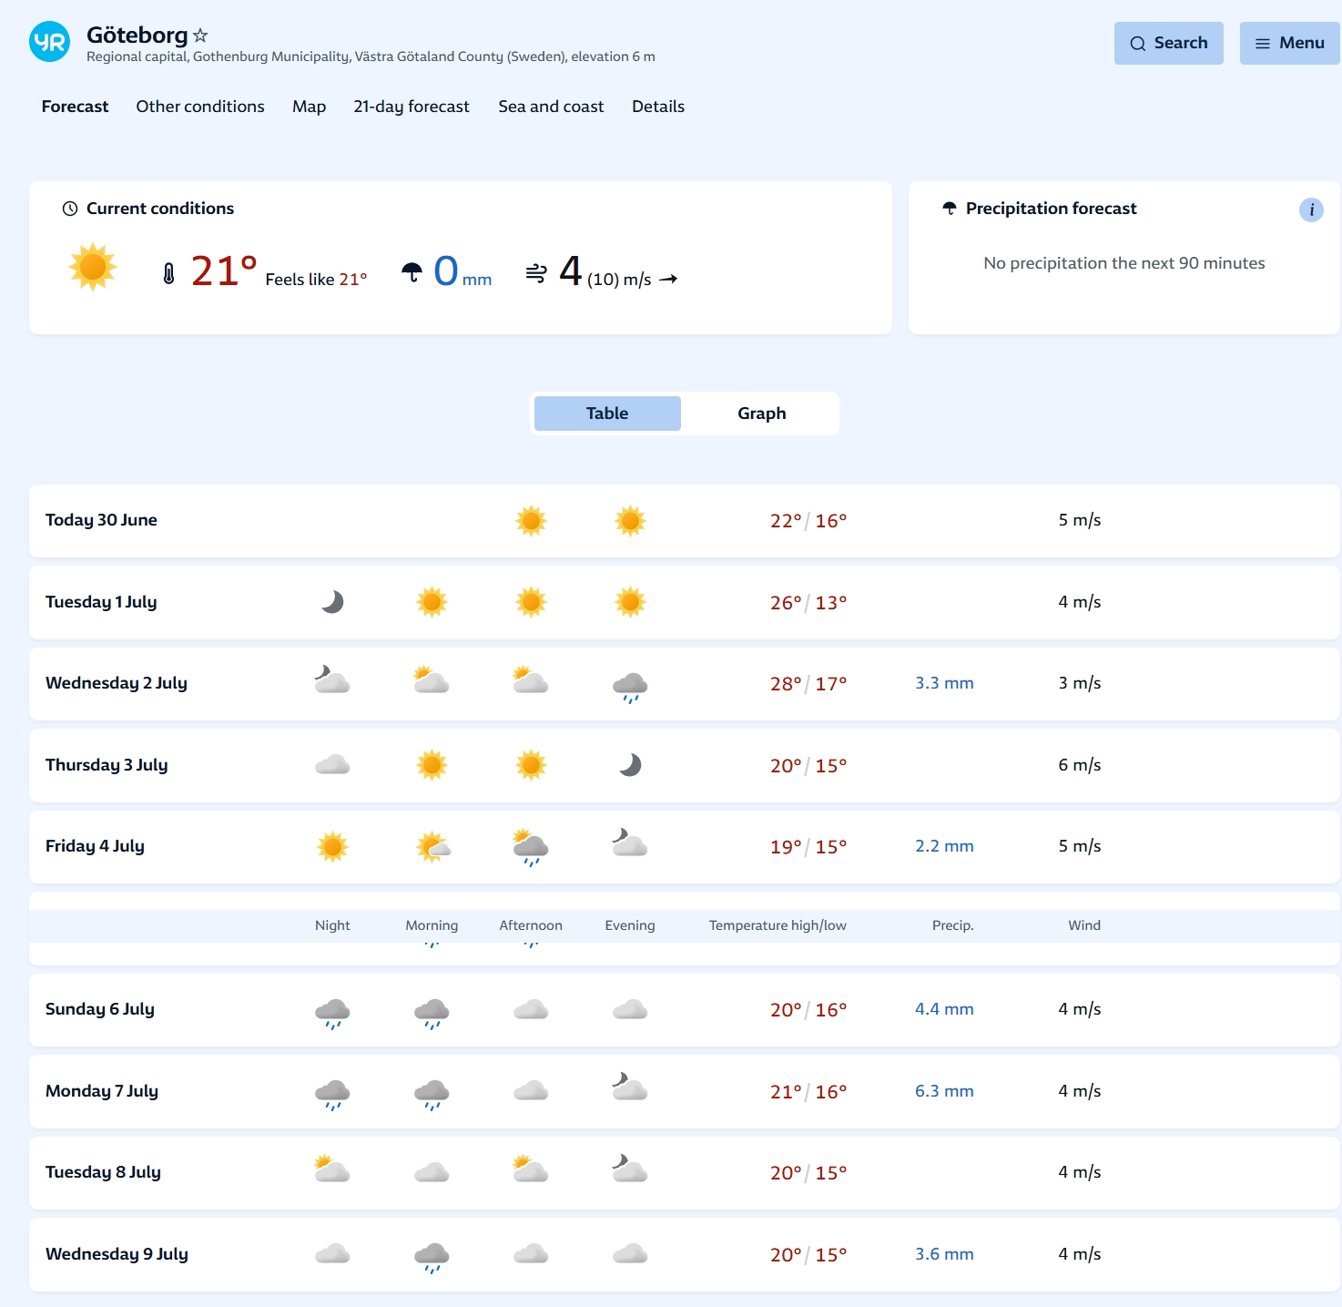Viewport: 1342px width, 1307px height.
Task: Click the Search button
Action: [1168, 43]
